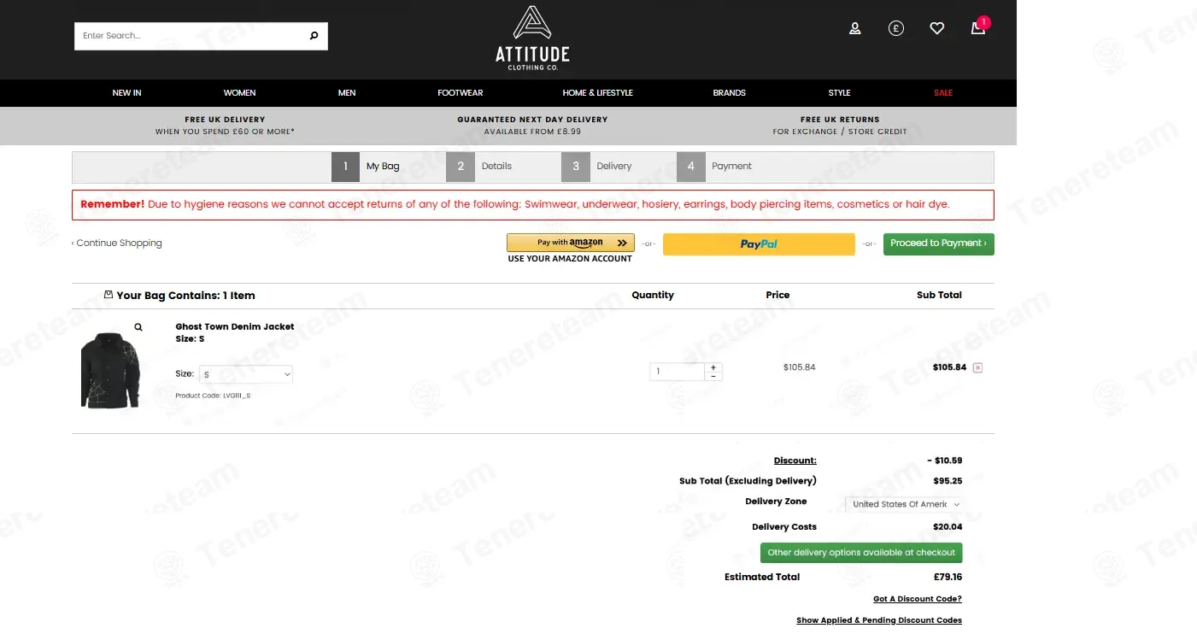The image size is (1197, 634).
Task: Click Proceed to Payment button
Action: 939,244
